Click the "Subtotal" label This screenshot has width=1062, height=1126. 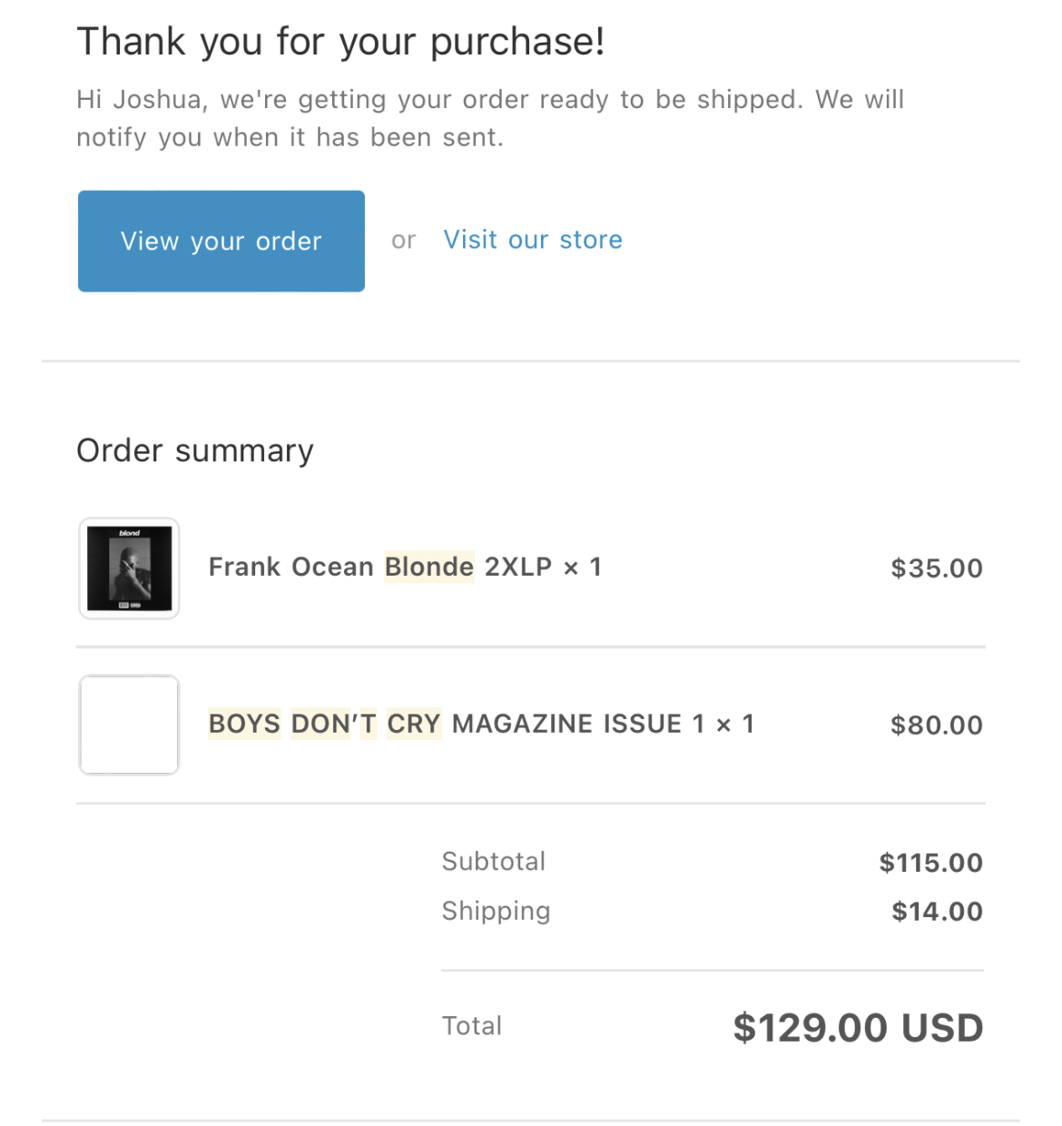click(494, 862)
